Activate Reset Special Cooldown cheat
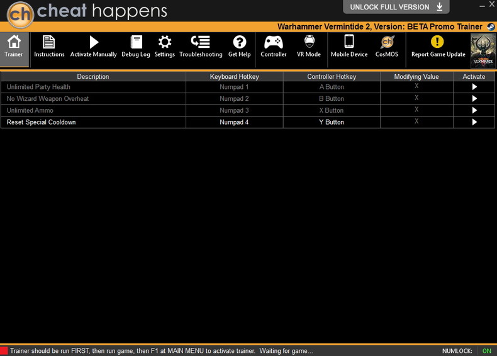Screen dimensions: 497x356 click(474, 122)
